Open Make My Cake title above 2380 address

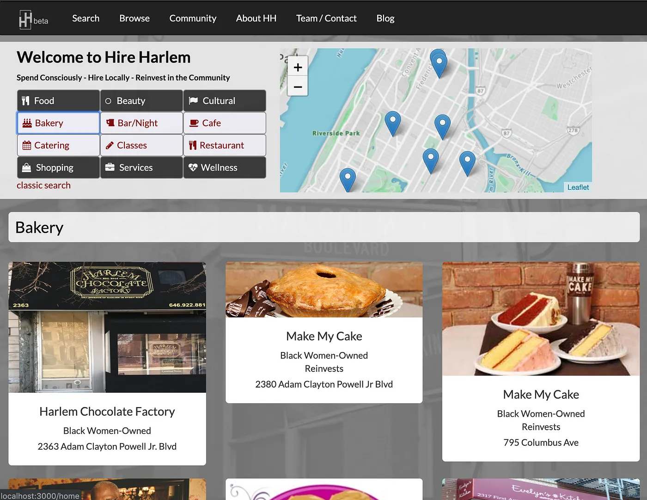pos(324,336)
